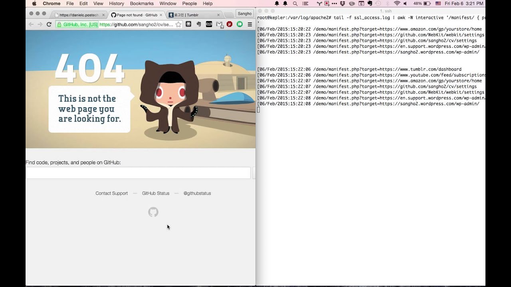Click the asterisk extension icon

click(188, 24)
